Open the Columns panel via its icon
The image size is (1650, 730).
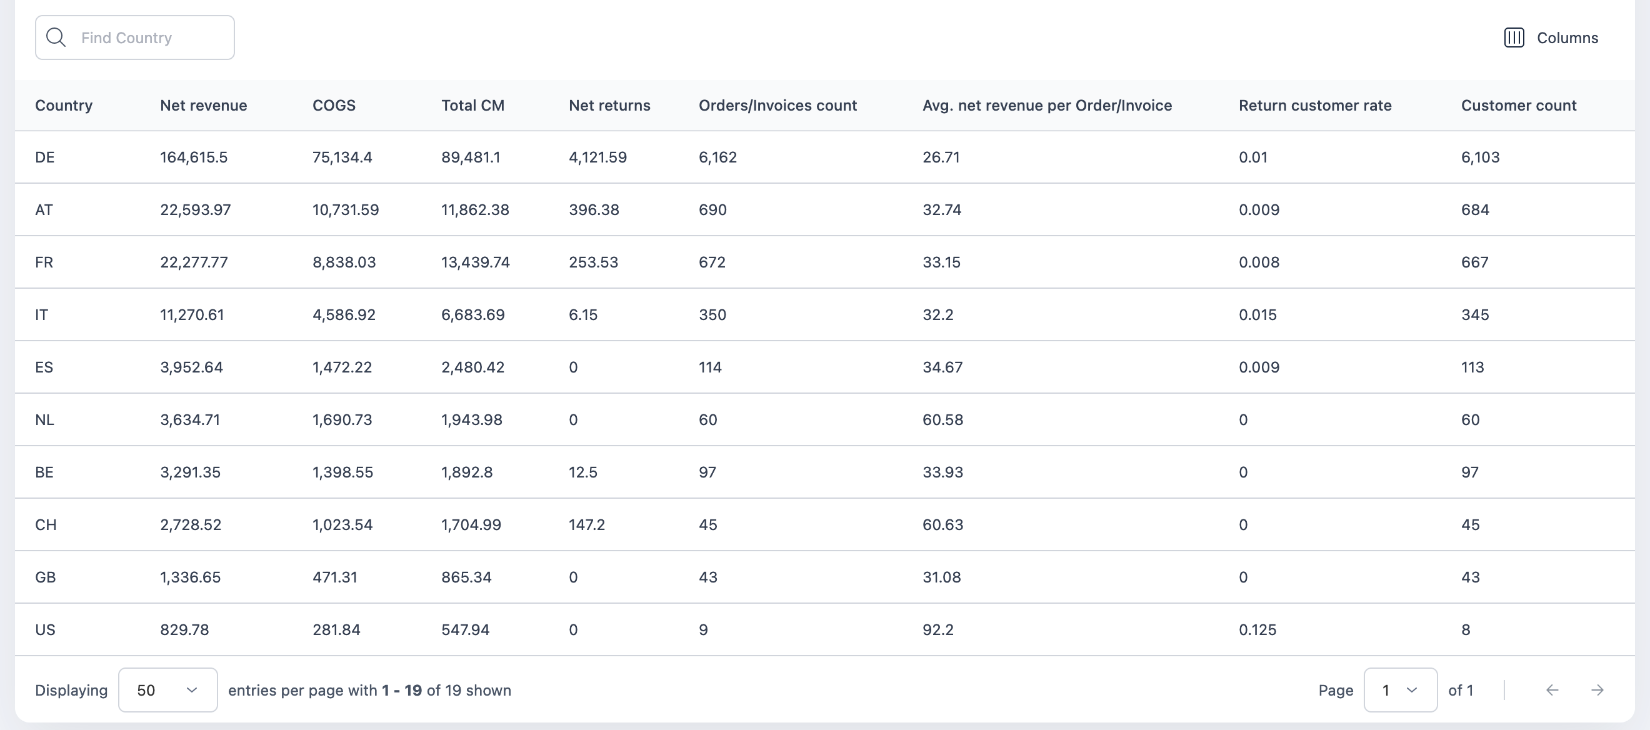pos(1514,37)
